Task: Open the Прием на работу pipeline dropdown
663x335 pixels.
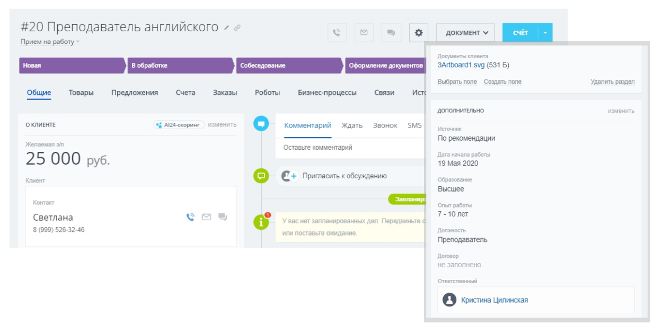Action: [x=50, y=42]
